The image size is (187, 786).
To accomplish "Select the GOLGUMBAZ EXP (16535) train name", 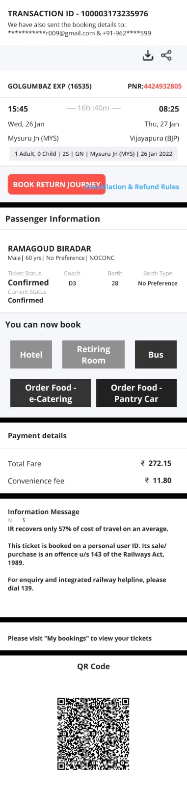I will coord(50,86).
